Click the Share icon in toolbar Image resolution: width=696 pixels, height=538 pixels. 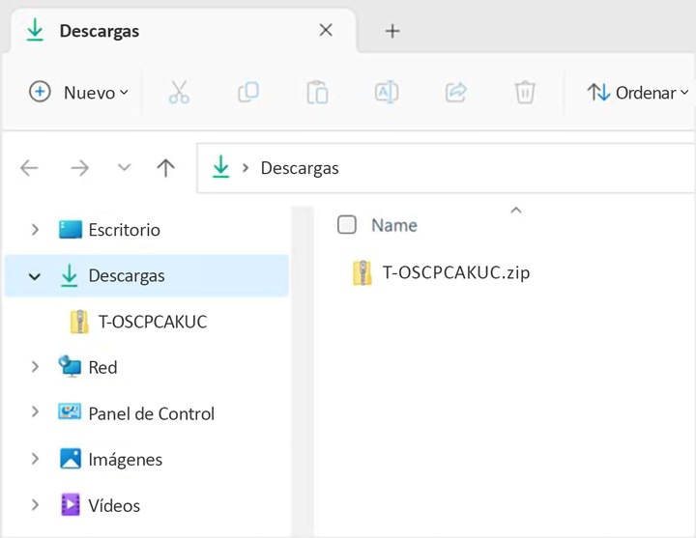(x=456, y=93)
